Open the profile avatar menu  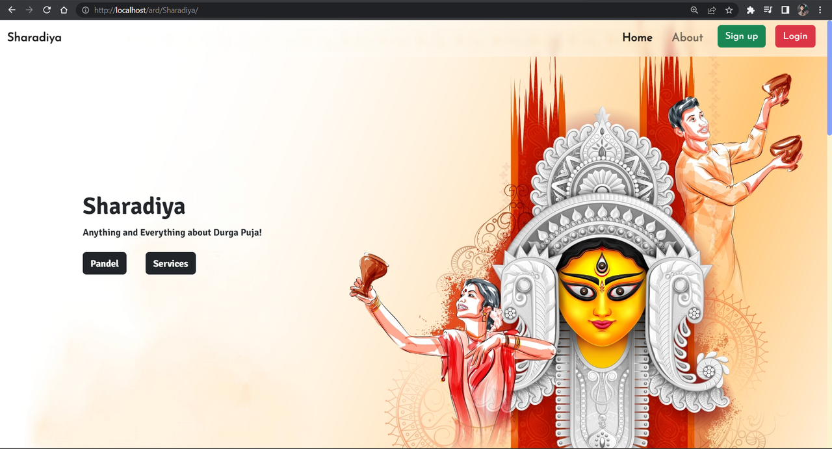pyautogui.click(x=803, y=10)
